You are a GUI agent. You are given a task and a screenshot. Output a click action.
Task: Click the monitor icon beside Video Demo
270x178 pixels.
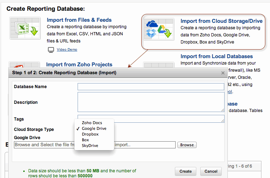(x=51, y=50)
